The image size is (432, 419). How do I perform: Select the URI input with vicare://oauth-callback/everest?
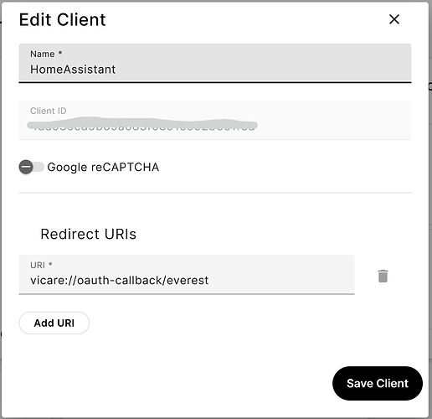pyautogui.click(x=187, y=275)
